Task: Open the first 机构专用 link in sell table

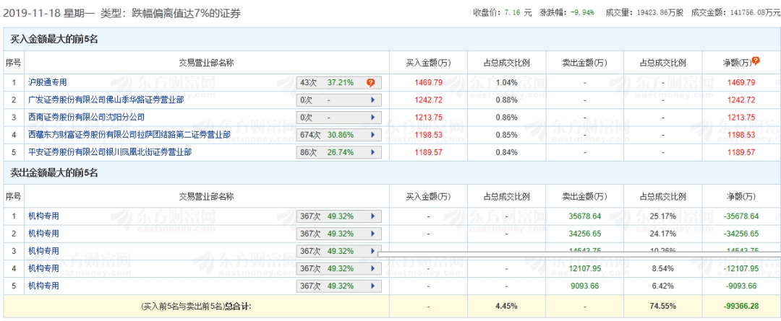Action: click(x=43, y=216)
